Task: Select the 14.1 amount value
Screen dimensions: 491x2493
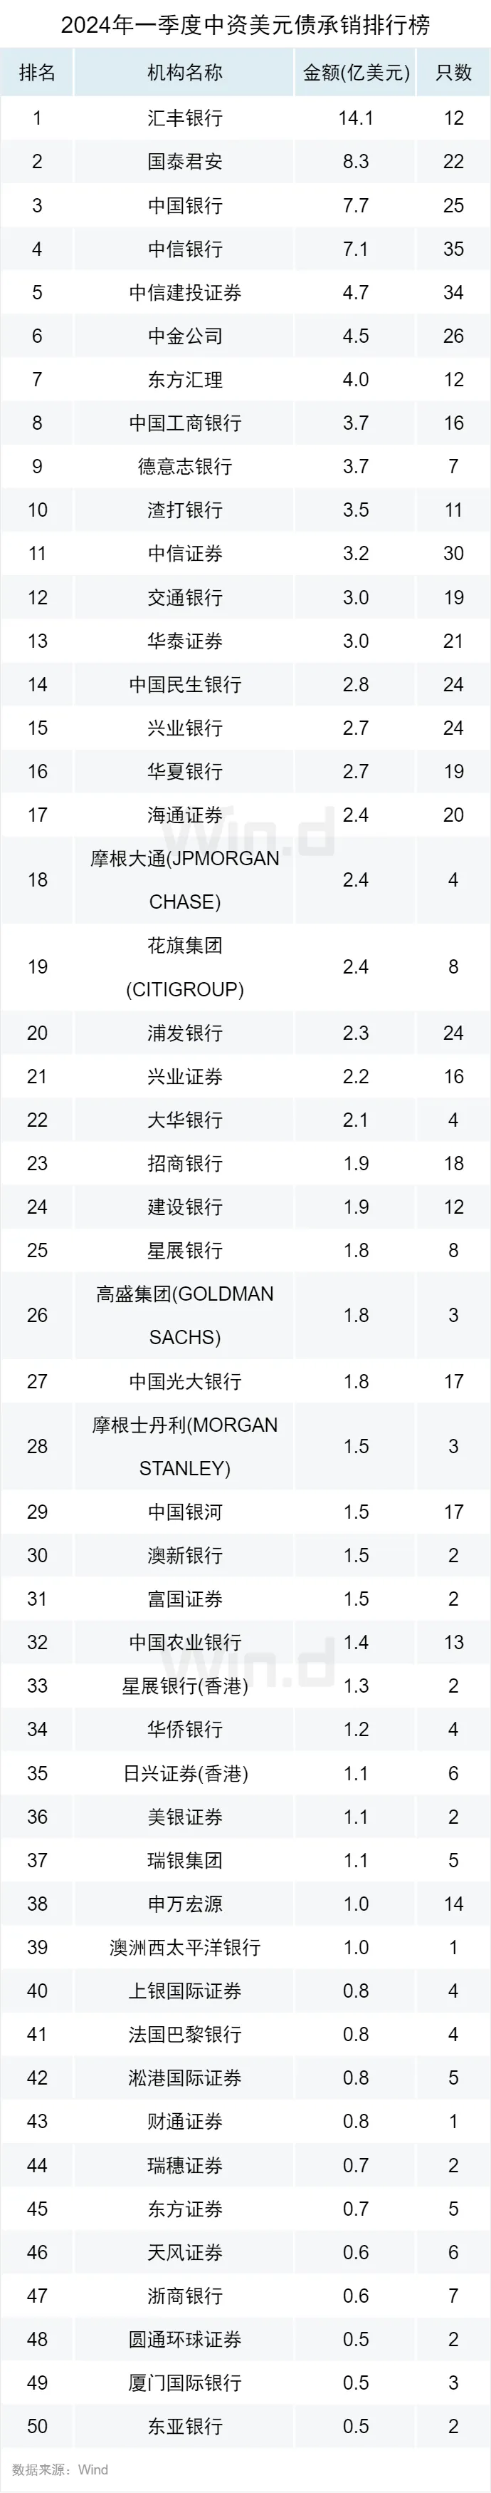Action: click(354, 118)
